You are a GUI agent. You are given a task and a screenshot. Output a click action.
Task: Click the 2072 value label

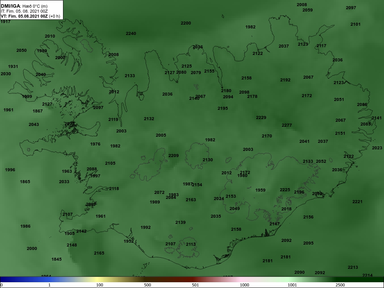(x=159, y=193)
